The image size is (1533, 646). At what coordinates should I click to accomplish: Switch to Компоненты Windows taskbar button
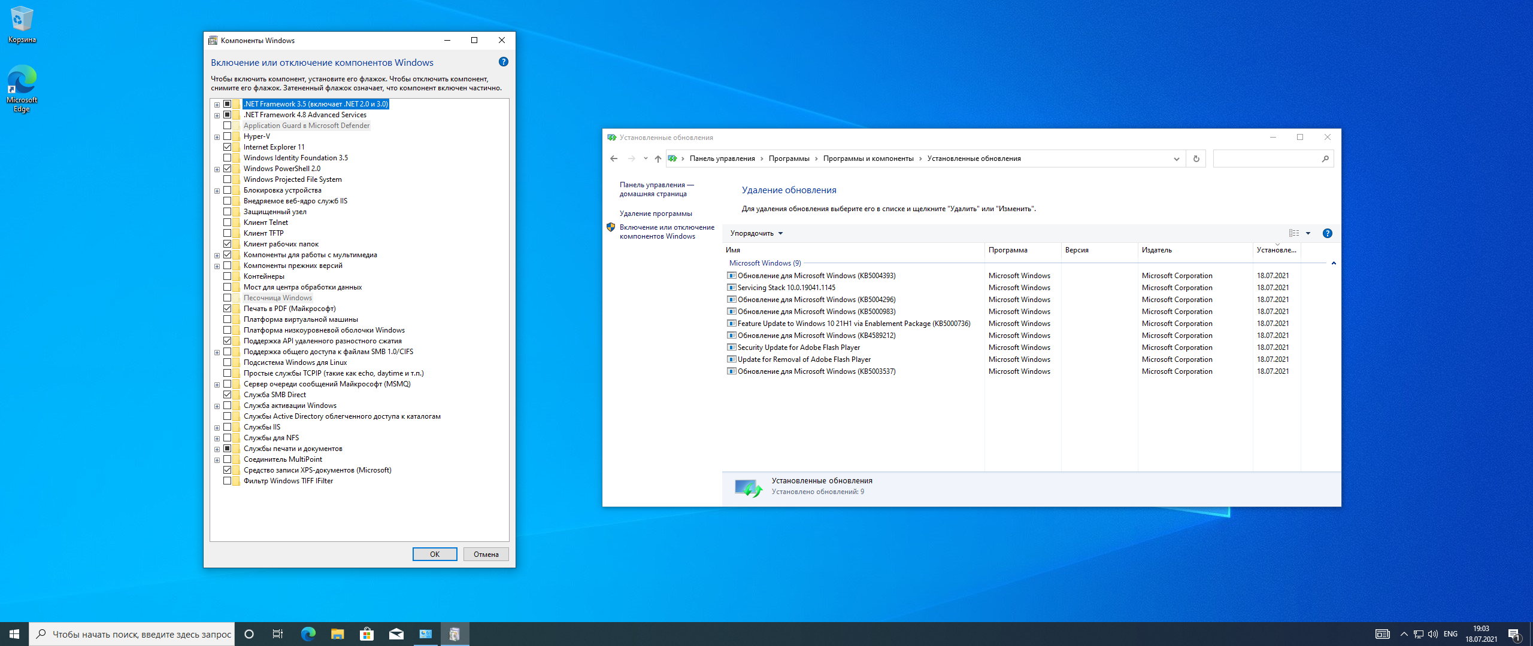455,634
